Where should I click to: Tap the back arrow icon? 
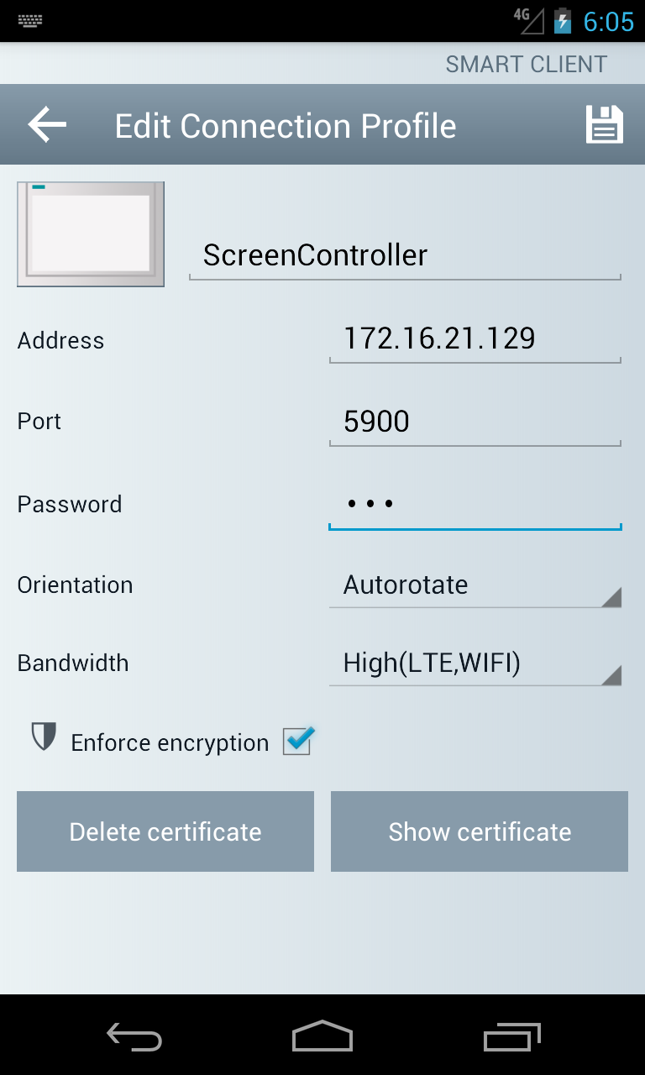(x=47, y=125)
